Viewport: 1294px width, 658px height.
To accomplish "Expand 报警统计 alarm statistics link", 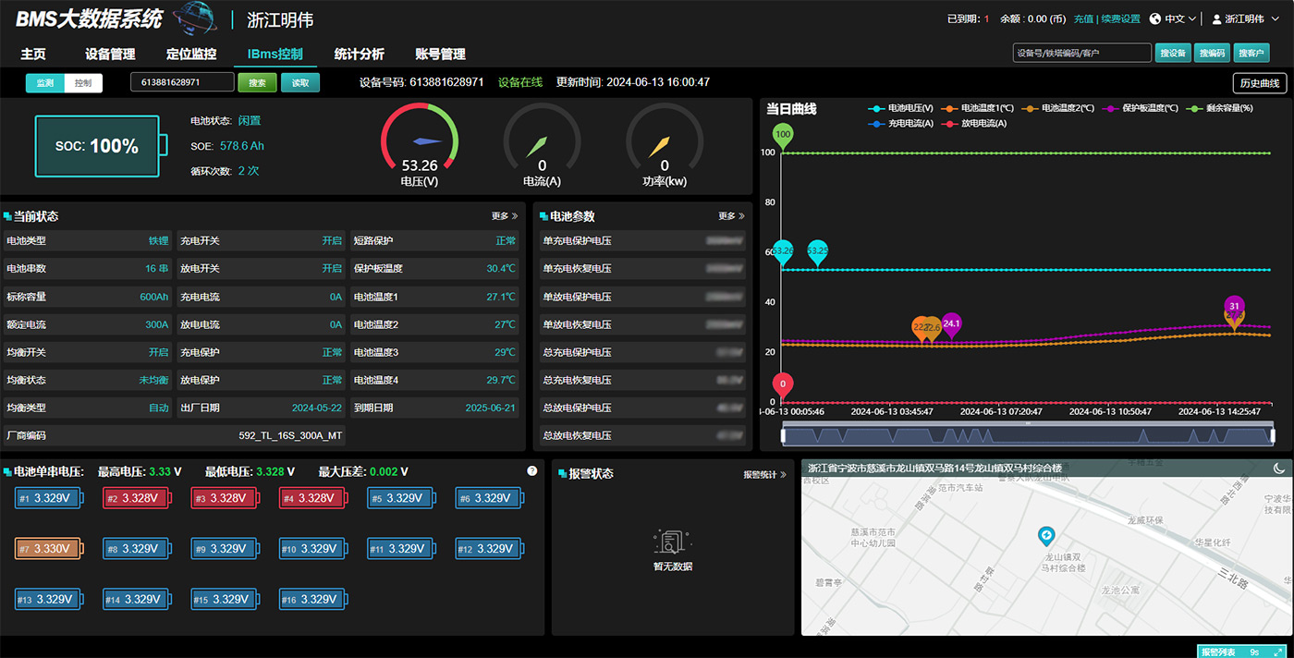I will (764, 475).
